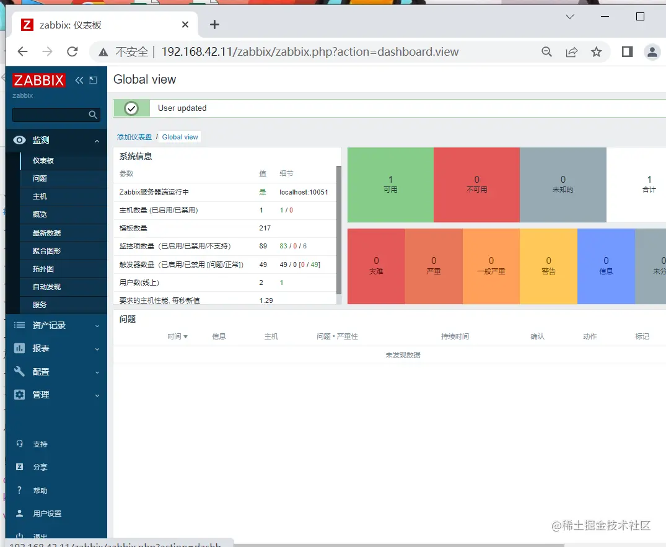The height and width of the screenshot is (547, 666).
Task: Reload the page with refresh icon
Action: (x=72, y=52)
